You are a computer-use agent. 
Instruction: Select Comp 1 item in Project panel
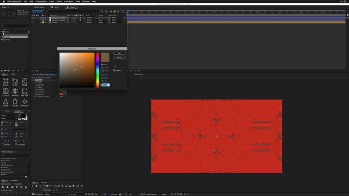tap(8, 40)
